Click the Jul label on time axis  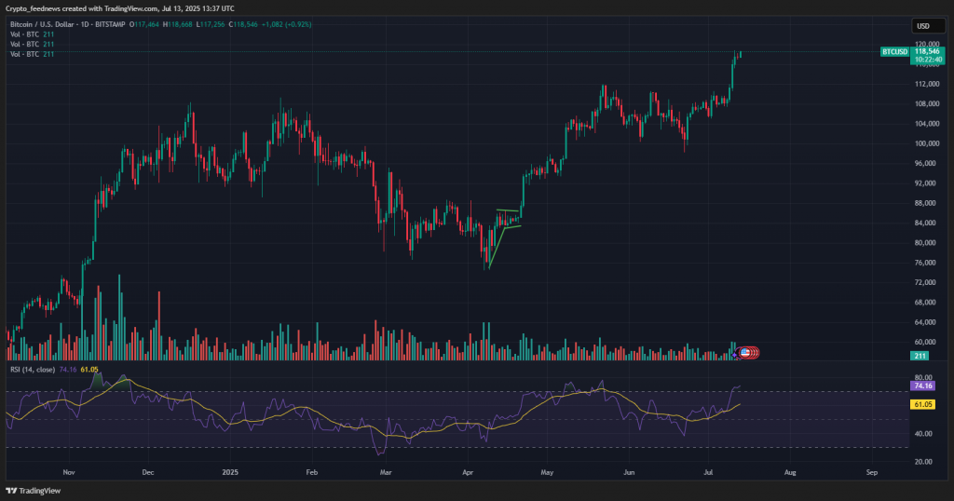pyautogui.click(x=711, y=472)
